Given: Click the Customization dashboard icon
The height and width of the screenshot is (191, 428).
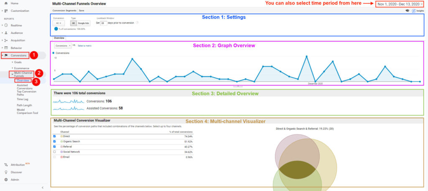Looking at the screenshot, I should 6,10.
